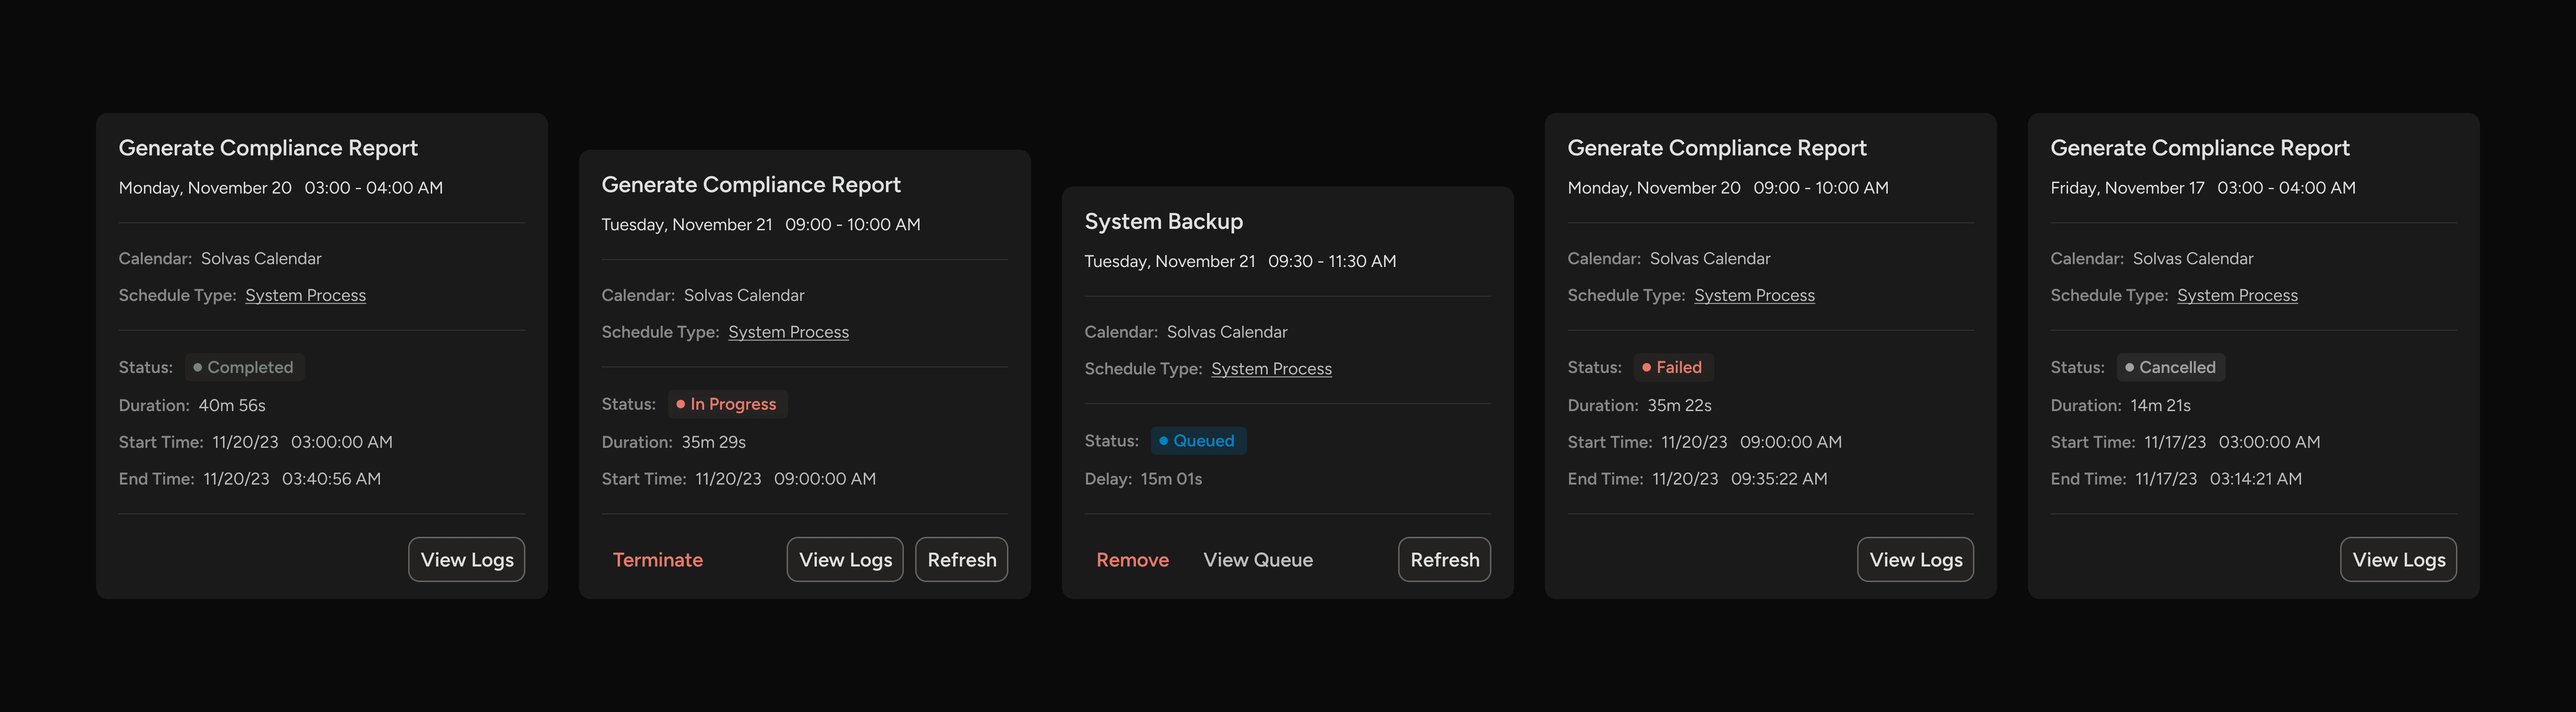Click the Monday, November 20 03:00 - 04:00 AM text
This screenshot has width=2576, height=712.
click(280, 188)
